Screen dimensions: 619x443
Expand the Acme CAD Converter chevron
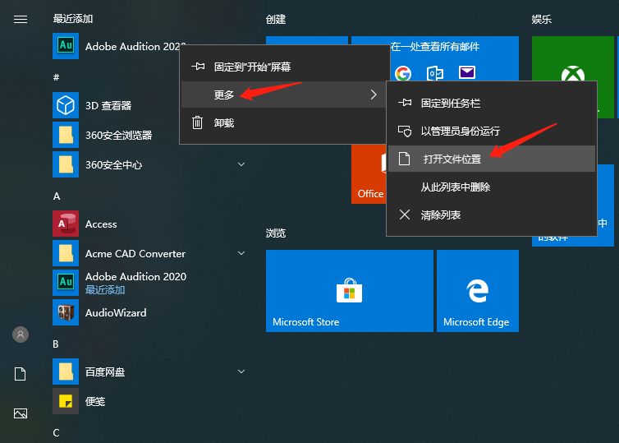point(241,253)
